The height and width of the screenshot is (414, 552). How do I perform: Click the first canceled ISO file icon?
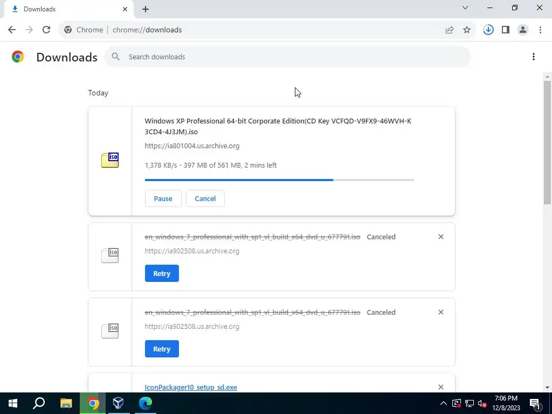pyautogui.click(x=110, y=255)
